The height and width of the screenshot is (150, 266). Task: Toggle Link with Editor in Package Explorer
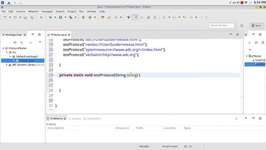point(22,42)
